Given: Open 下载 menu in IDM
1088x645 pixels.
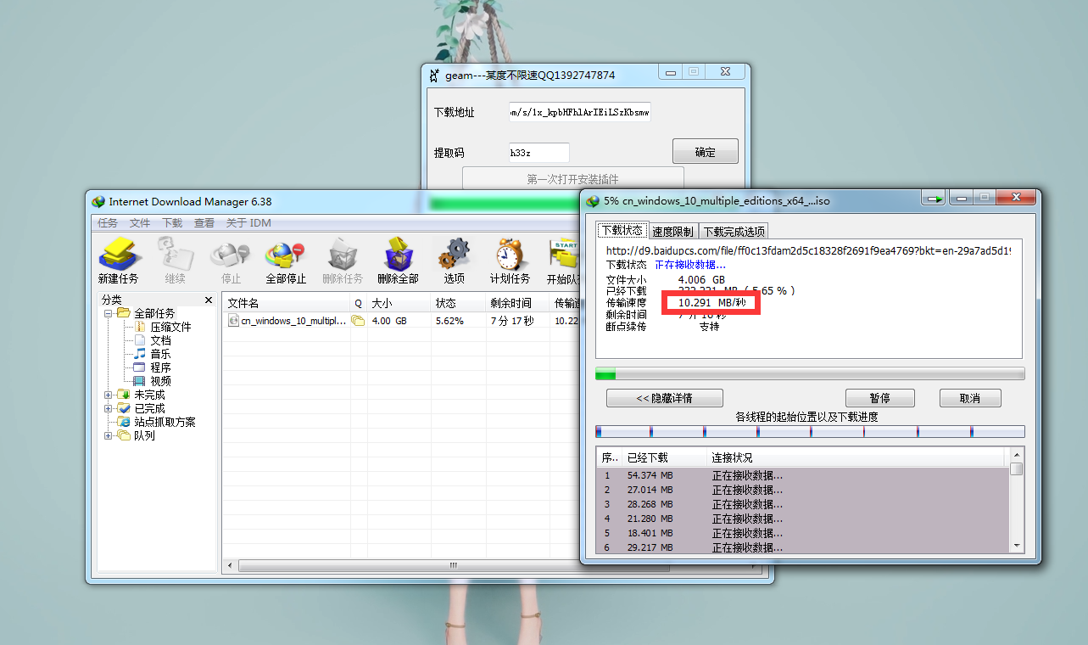Looking at the screenshot, I should pos(172,223).
